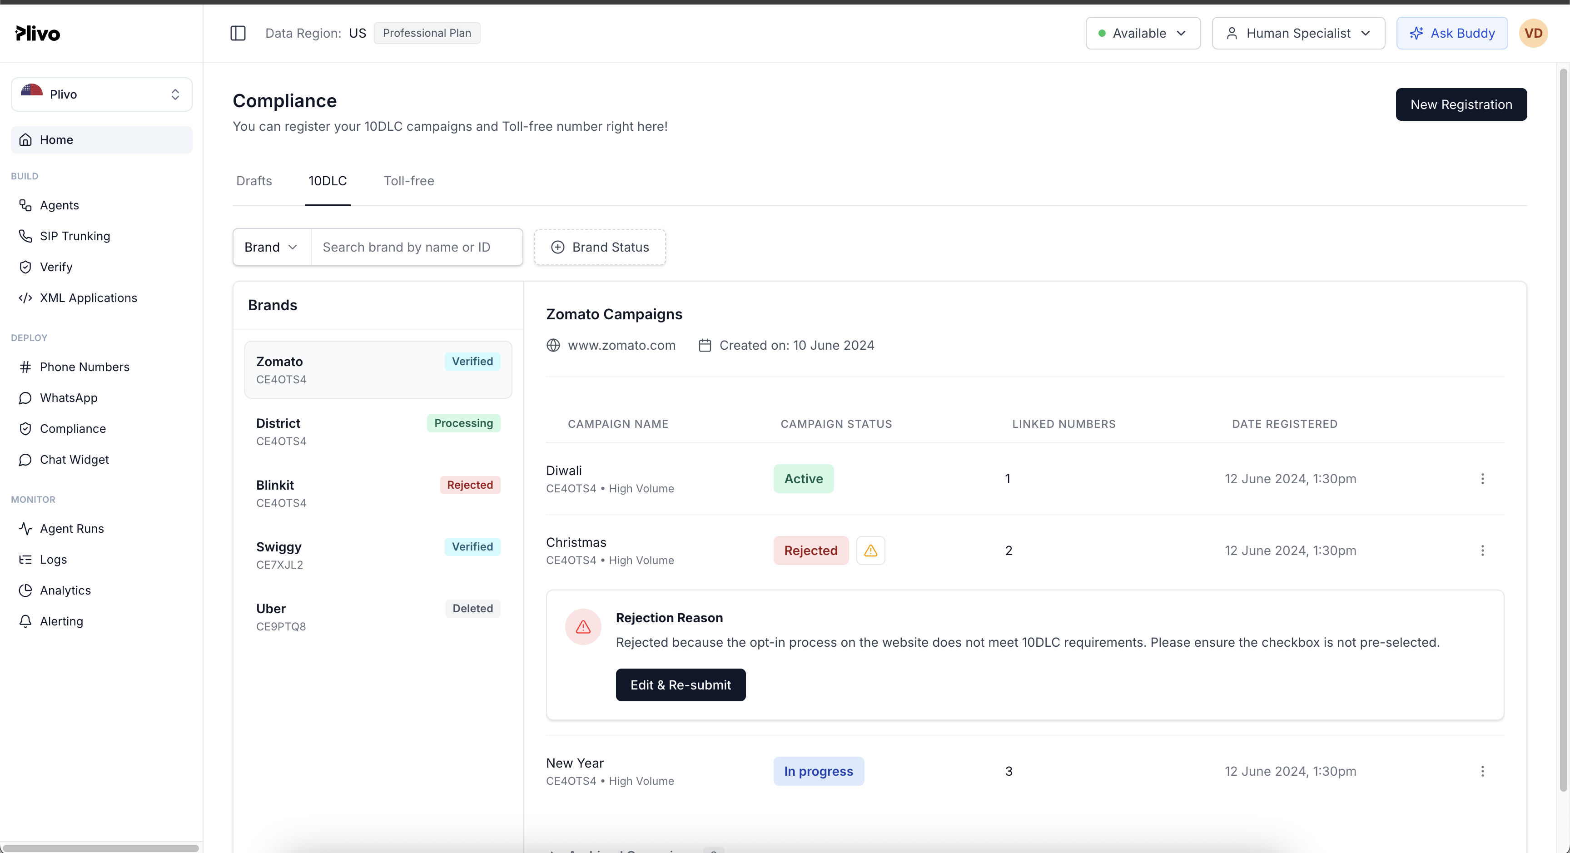Click the XML Applications code icon
Screen dimensions: 1570x853
[25, 298]
